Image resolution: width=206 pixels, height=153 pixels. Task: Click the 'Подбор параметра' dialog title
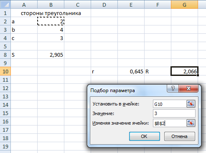pyautogui.click(x=112, y=90)
